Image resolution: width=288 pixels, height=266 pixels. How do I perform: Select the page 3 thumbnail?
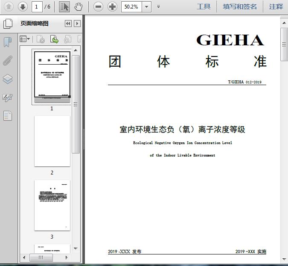pos(52,205)
